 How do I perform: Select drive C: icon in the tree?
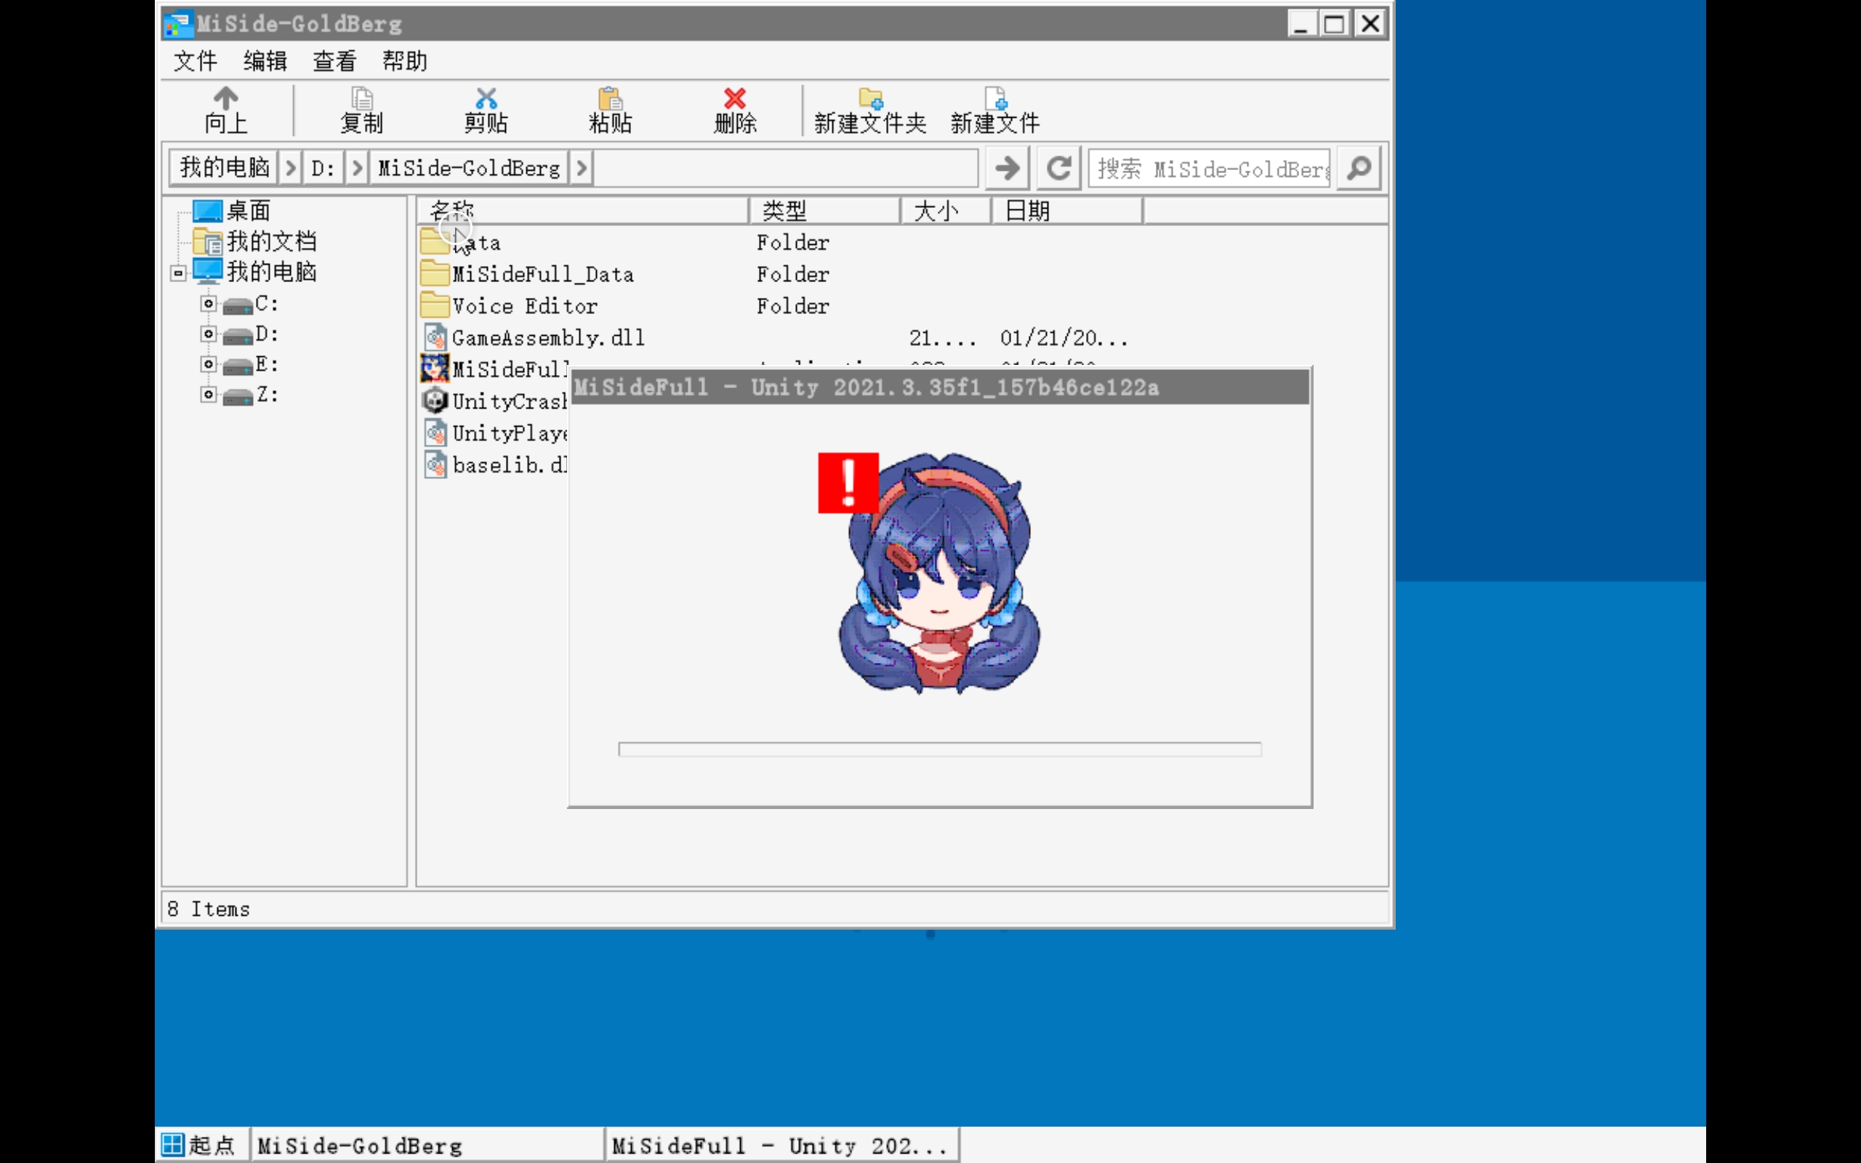[238, 305]
